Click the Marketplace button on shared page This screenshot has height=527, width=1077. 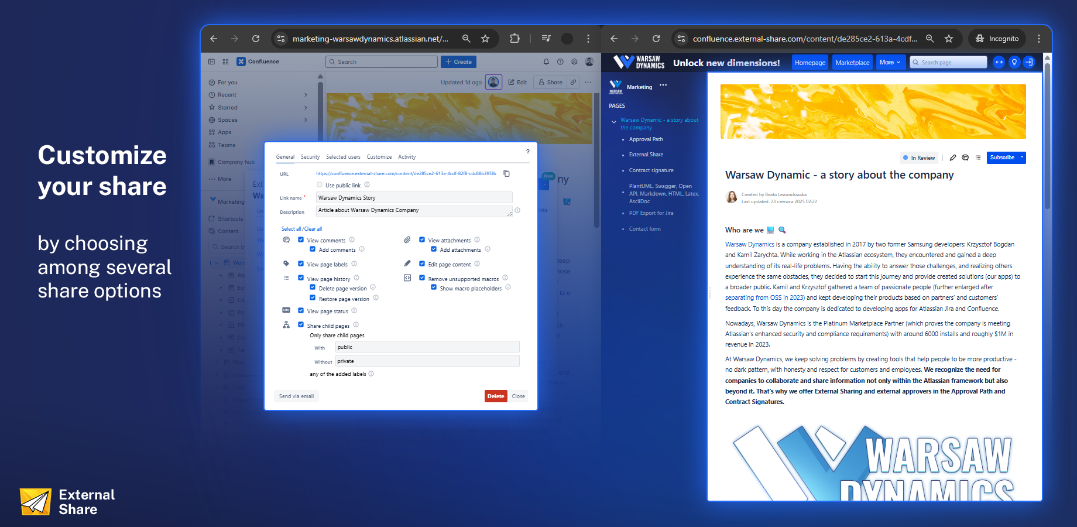pyautogui.click(x=852, y=62)
